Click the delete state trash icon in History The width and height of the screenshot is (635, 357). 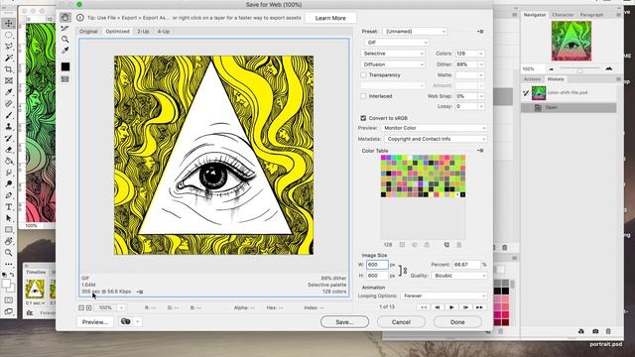[608, 331]
